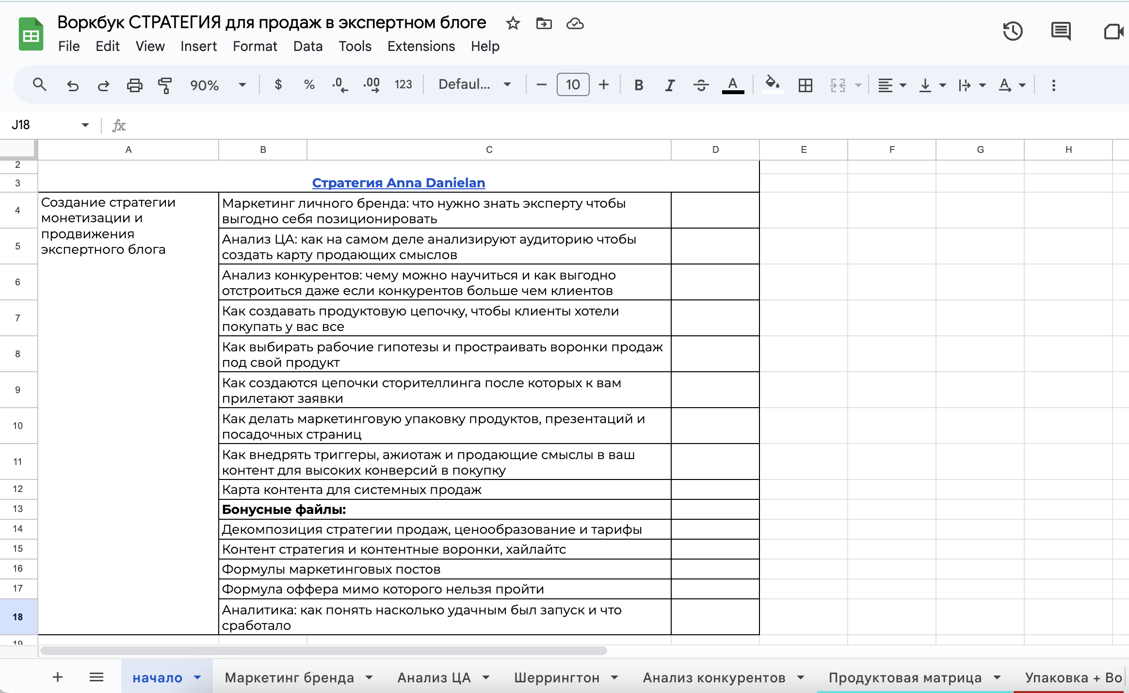Screen dimensions: 1129x693
Task: Click the Name box J18
Action: (x=49, y=125)
